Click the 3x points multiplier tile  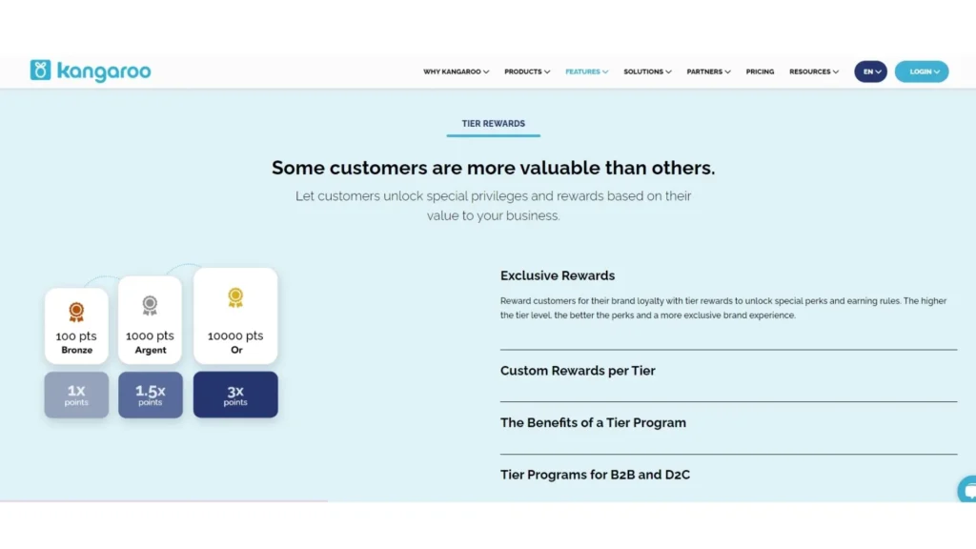235,394
